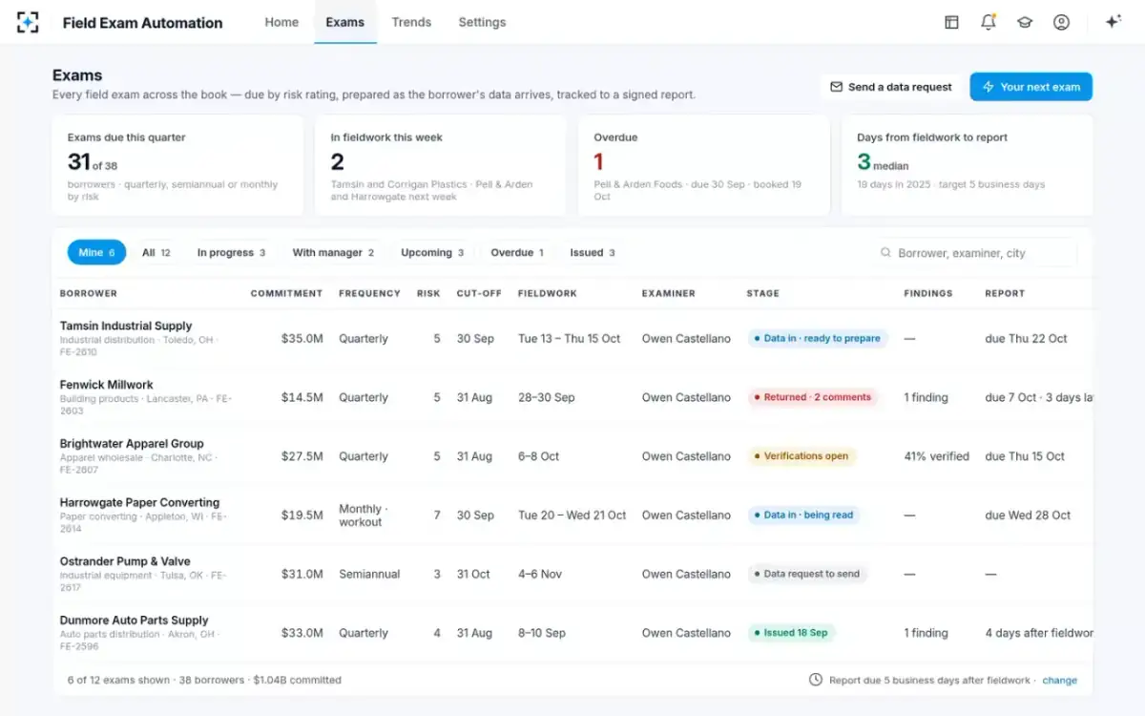Focus the Borrower, examiner, city search field
This screenshot has height=716, width=1145.
pyautogui.click(x=978, y=253)
